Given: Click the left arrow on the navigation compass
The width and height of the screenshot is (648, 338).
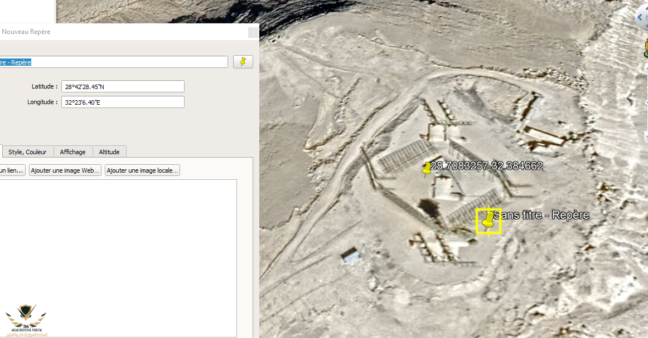Looking at the screenshot, I should [640, 17].
